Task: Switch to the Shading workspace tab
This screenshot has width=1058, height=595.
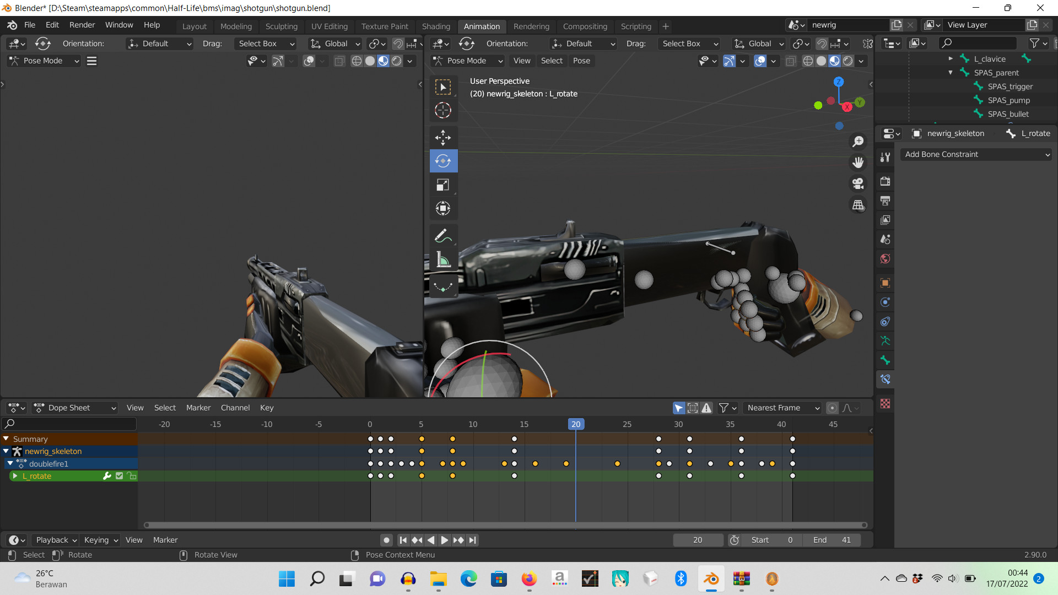Action: tap(436, 26)
